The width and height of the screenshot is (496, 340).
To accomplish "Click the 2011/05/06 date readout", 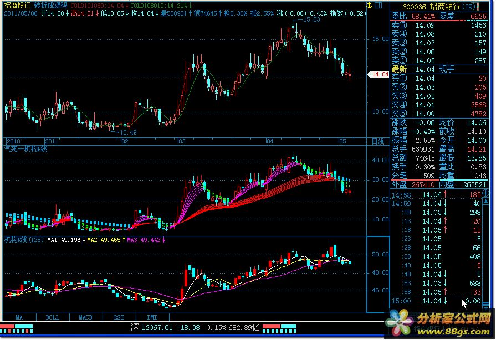I will tap(21, 13).
